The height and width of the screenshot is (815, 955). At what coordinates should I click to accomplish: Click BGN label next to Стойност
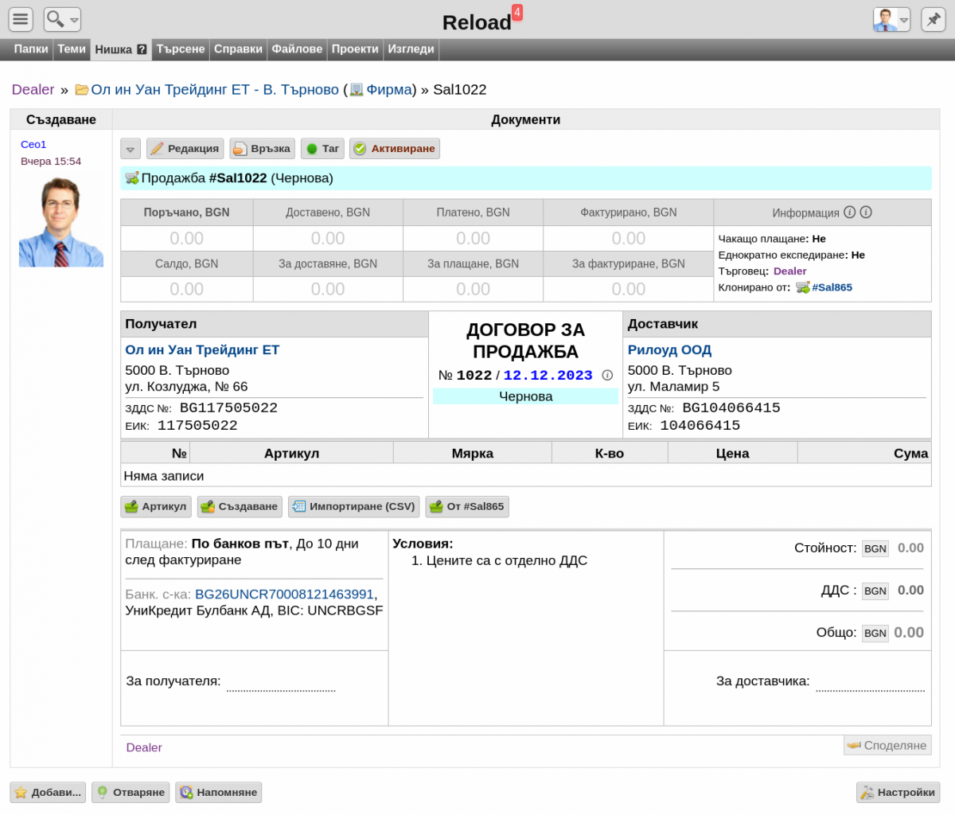click(x=875, y=548)
